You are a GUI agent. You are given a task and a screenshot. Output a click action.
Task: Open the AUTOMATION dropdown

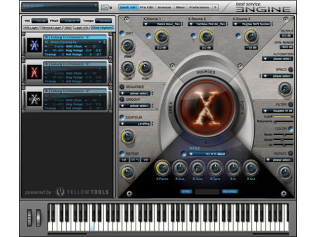tap(277, 59)
